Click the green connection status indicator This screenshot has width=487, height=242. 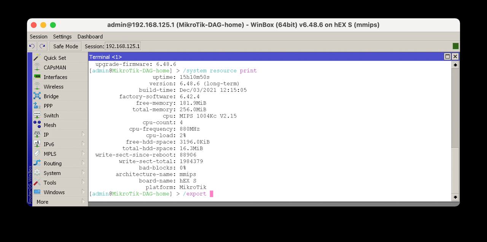coord(455,46)
